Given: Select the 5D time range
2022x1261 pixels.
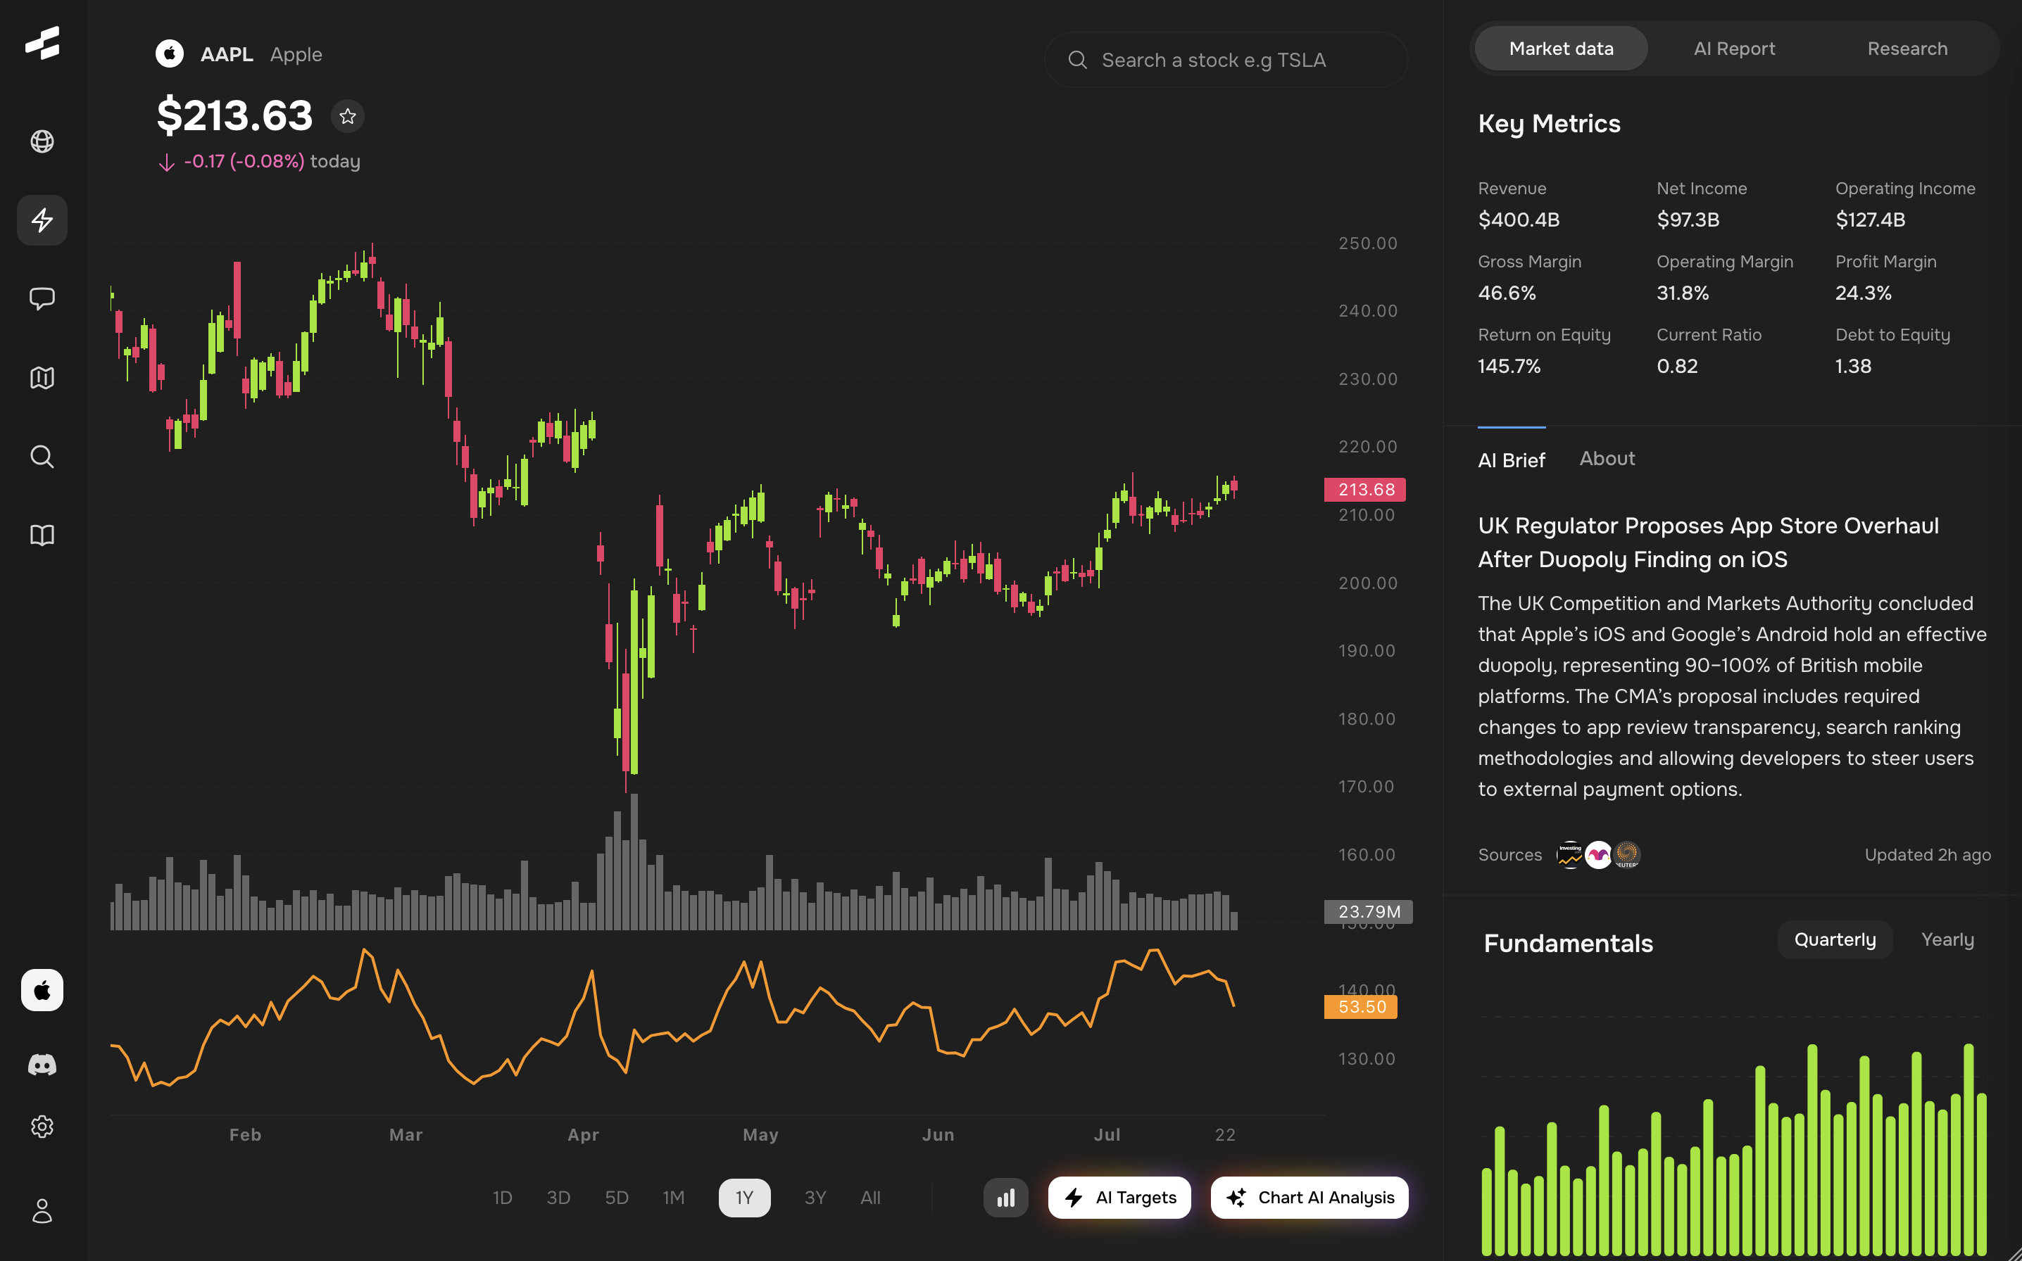Looking at the screenshot, I should click(617, 1198).
